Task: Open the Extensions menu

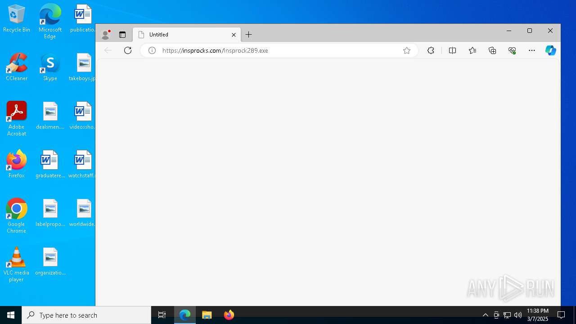Action: coord(431,50)
